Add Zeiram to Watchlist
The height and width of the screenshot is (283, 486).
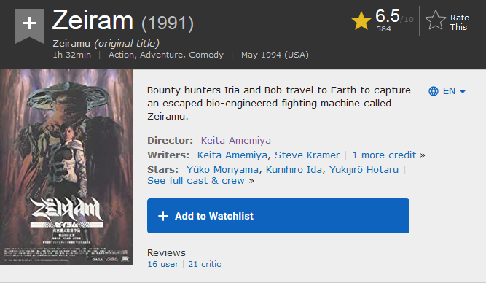pyautogui.click(x=278, y=216)
